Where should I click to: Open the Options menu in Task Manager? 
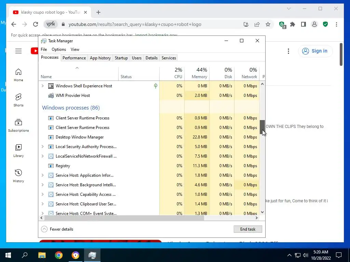tap(59, 49)
